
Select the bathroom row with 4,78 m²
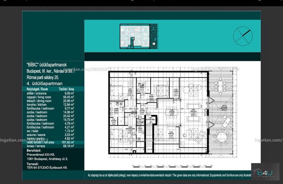[x=50, y=123]
